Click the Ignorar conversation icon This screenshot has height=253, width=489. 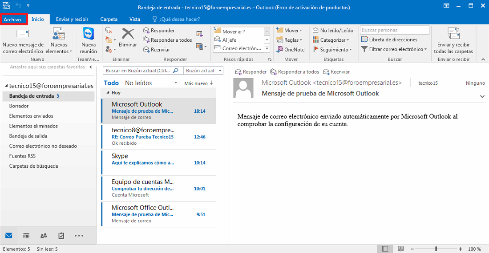[109, 30]
